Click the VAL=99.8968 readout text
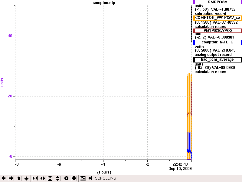 (x=224, y=68)
